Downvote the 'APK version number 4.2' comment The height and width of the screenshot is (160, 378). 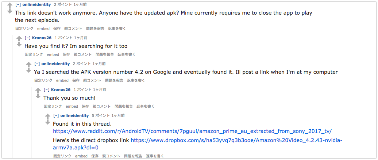click(x=28, y=70)
